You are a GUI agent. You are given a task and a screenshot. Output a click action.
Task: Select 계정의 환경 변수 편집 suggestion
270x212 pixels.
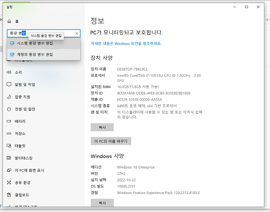pos(44,55)
